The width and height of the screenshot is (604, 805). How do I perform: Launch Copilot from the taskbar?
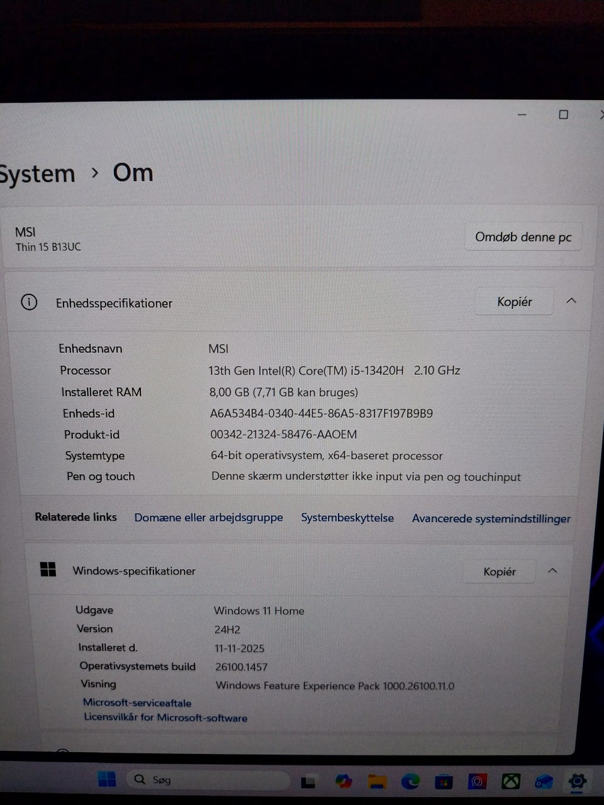[344, 781]
